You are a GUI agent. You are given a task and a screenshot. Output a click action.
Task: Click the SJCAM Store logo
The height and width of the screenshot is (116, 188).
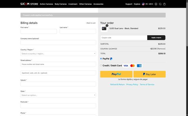(29, 4)
